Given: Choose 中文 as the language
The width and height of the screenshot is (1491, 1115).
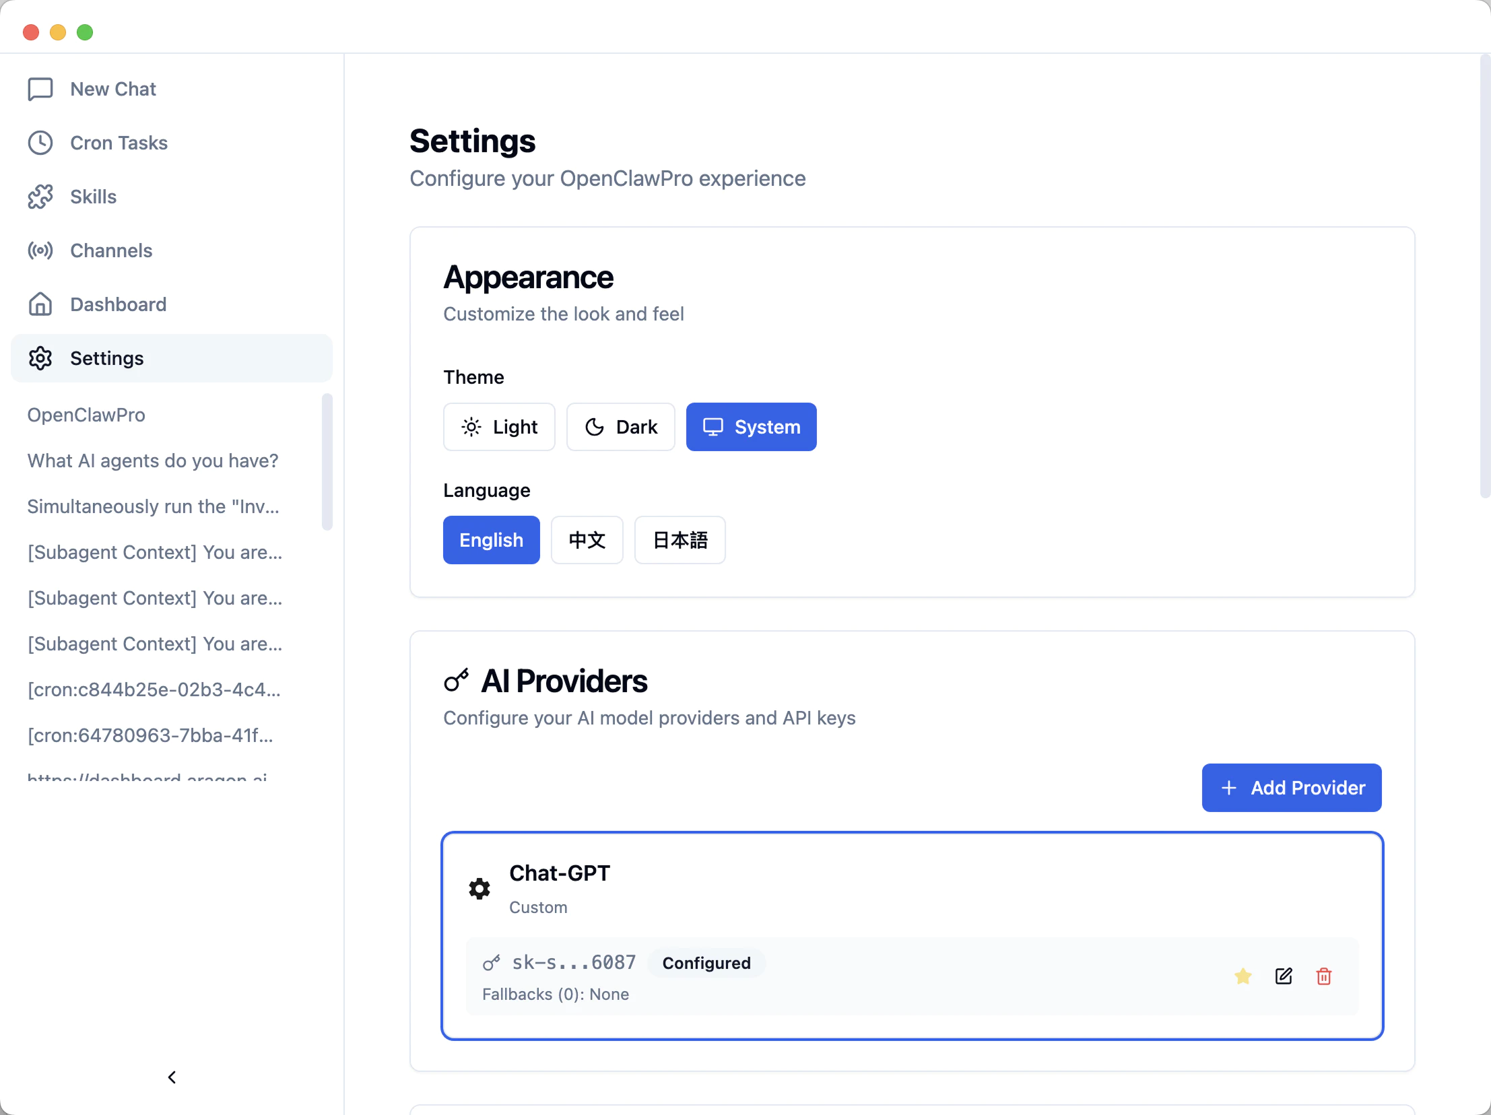Looking at the screenshot, I should (587, 539).
